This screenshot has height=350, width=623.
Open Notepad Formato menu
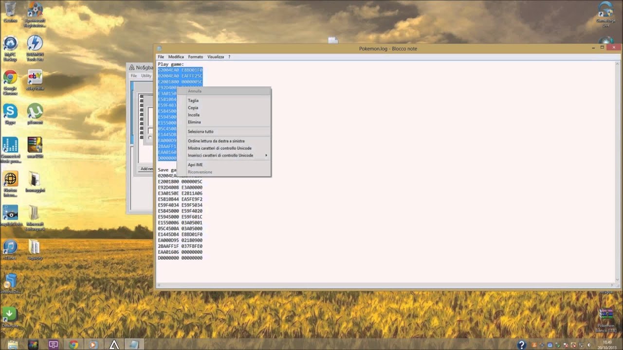[196, 57]
